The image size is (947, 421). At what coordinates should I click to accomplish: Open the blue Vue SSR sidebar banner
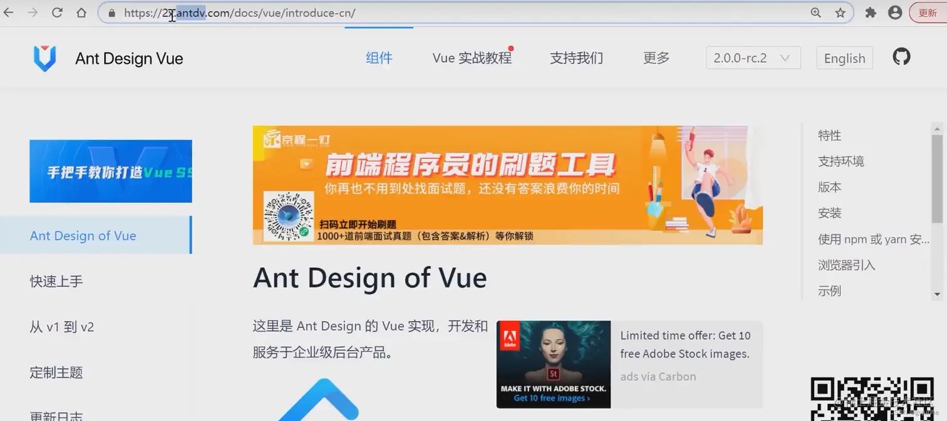coord(111,171)
